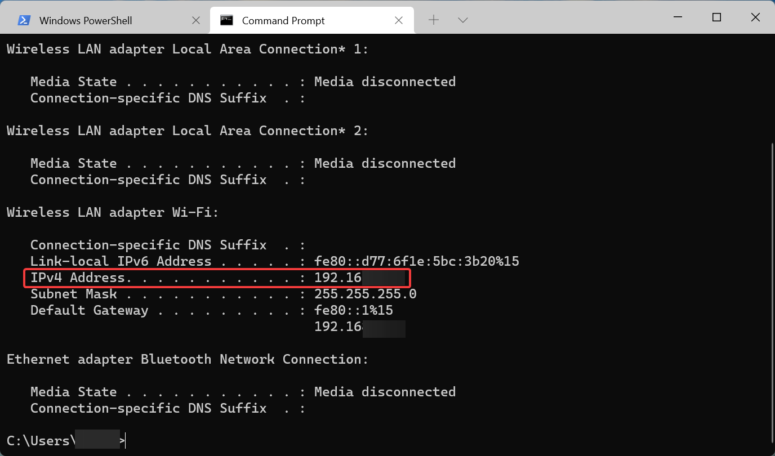Close the Windows PowerShell tab
The image size is (775, 456).
[196, 20]
